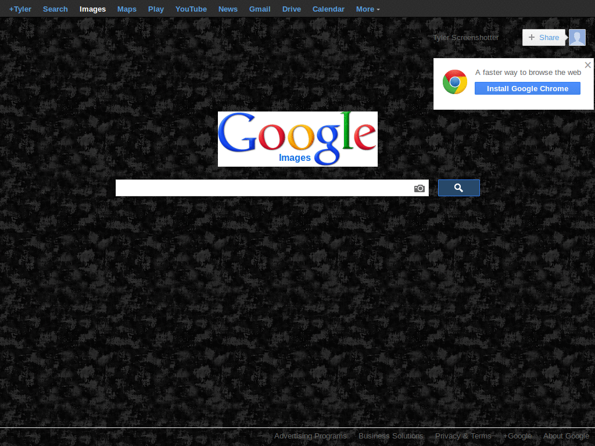
Task: Open Privacy & Terms footer link
Action: (x=463, y=436)
